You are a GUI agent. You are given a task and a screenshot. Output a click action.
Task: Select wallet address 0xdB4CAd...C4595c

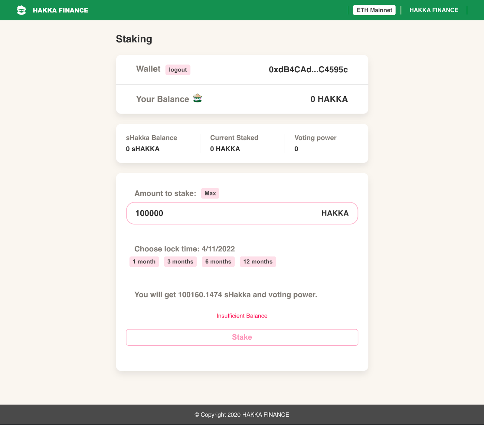pyautogui.click(x=308, y=70)
